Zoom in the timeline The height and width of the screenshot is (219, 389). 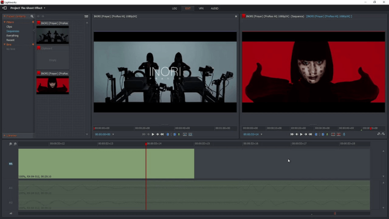(11, 144)
